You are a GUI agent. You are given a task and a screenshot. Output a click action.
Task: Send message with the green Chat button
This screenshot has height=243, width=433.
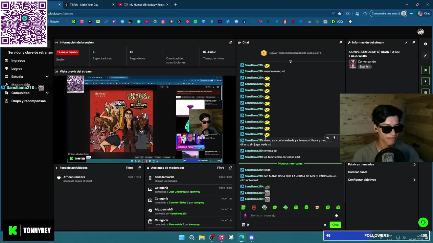coord(335,225)
